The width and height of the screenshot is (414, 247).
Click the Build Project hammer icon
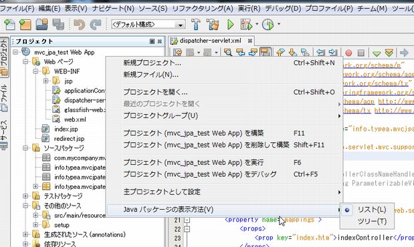click(x=196, y=25)
